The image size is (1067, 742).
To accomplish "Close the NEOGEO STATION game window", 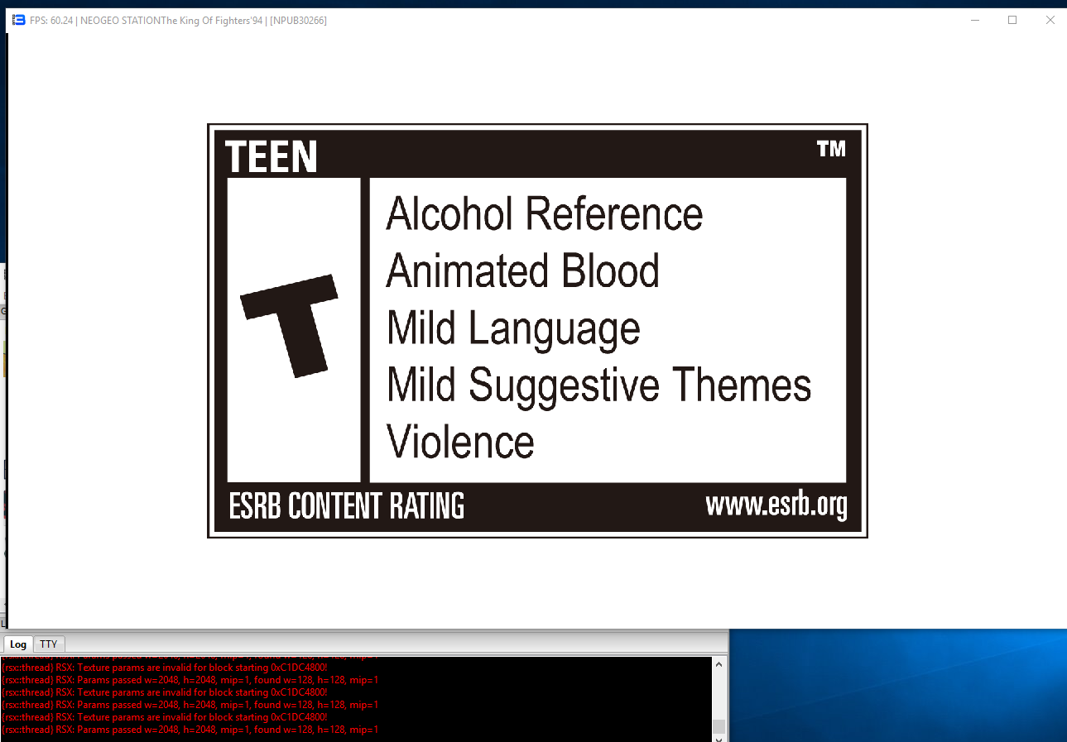I will (1050, 21).
